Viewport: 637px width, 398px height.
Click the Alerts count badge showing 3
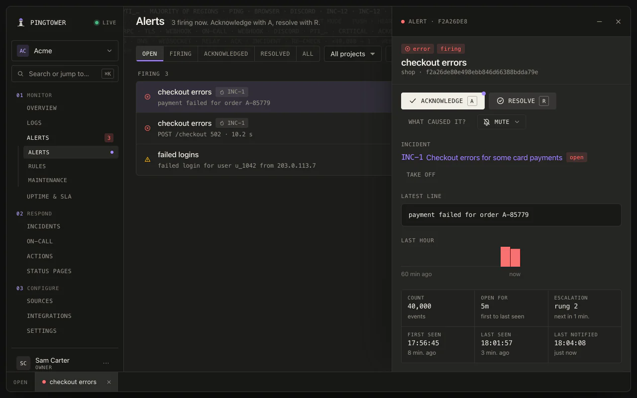point(109,138)
